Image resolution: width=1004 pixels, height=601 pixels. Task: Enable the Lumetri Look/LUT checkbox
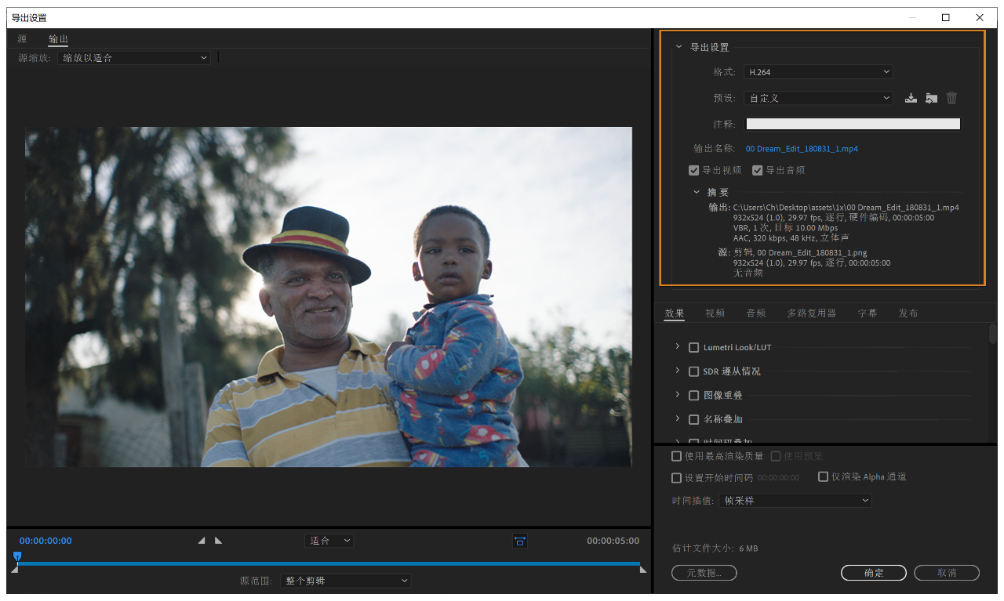[693, 348]
